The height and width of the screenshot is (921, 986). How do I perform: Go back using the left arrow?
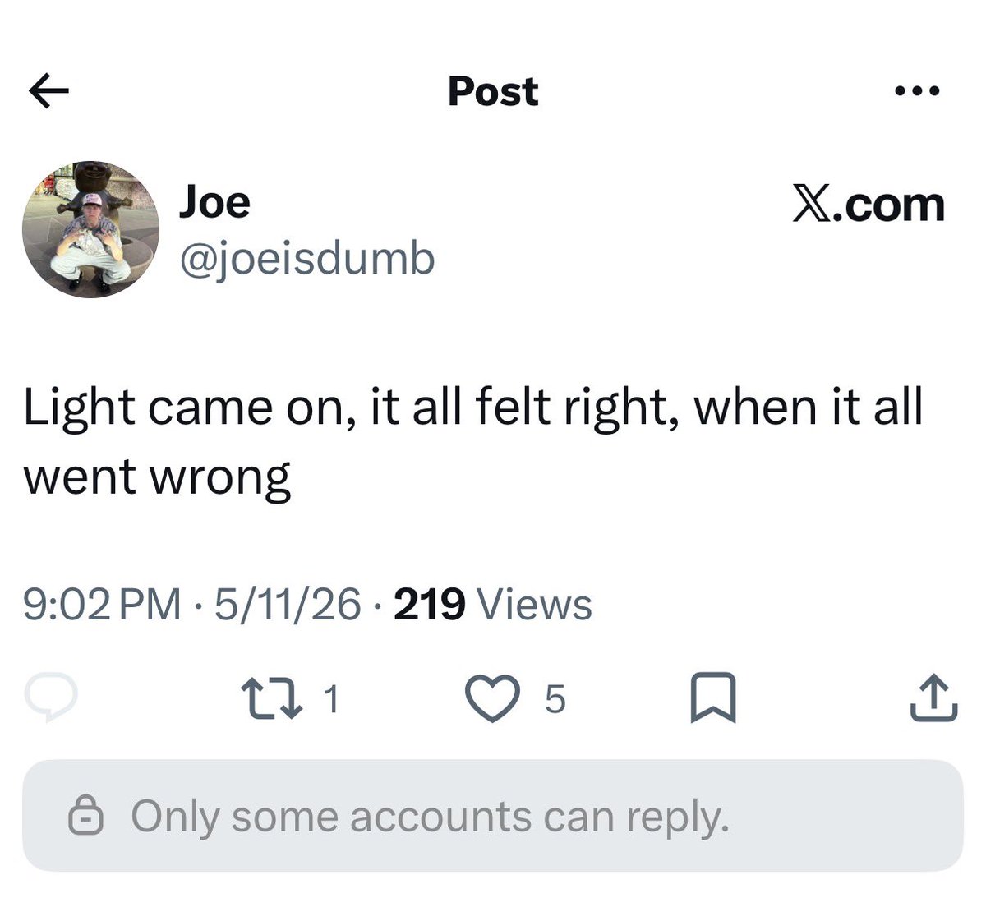click(x=48, y=91)
